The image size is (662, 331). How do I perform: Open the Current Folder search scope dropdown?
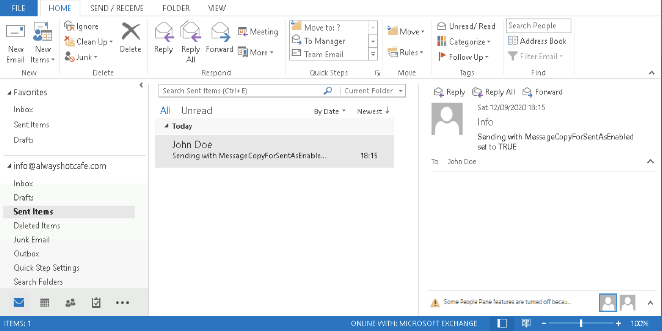(x=372, y=91)
